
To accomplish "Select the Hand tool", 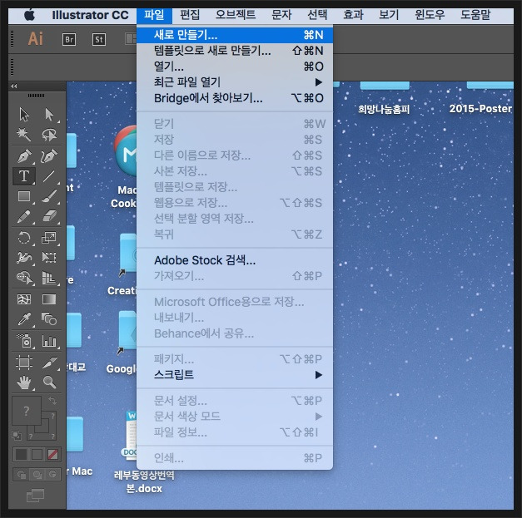I will 24,382.
